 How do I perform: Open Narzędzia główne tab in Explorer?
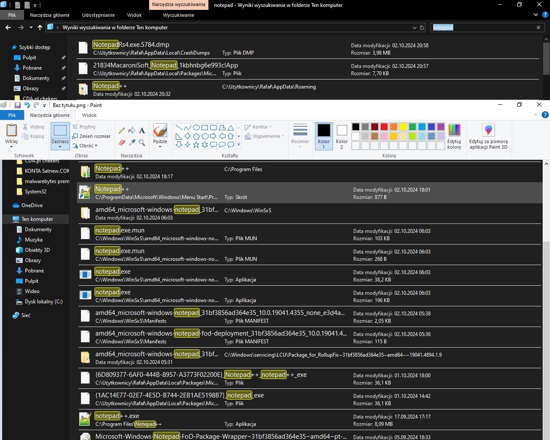[50, 15]
